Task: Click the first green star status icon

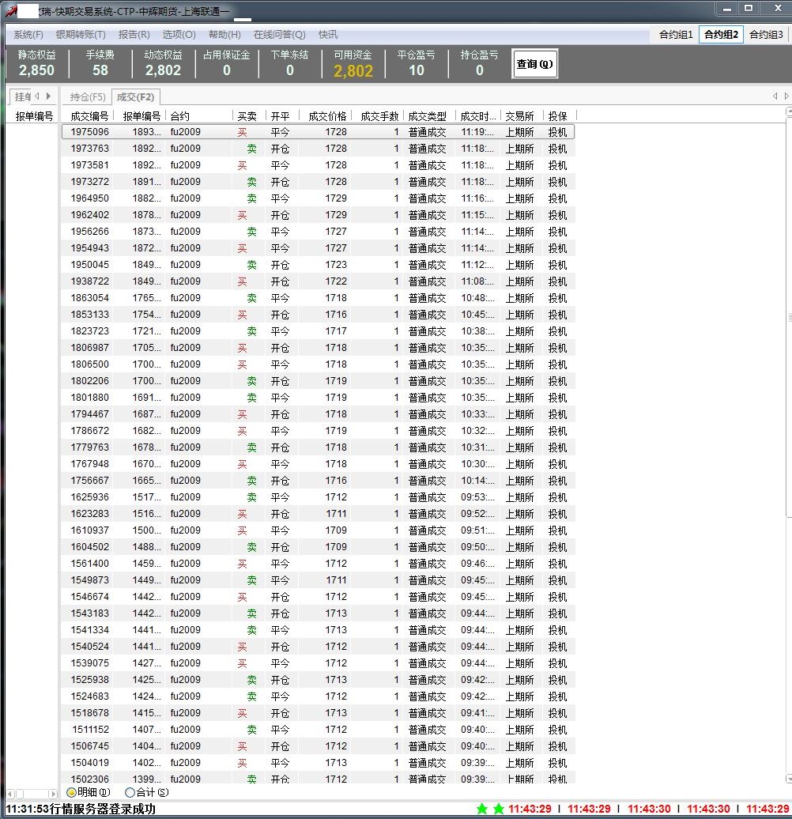Action: click(x=482, y=809)
